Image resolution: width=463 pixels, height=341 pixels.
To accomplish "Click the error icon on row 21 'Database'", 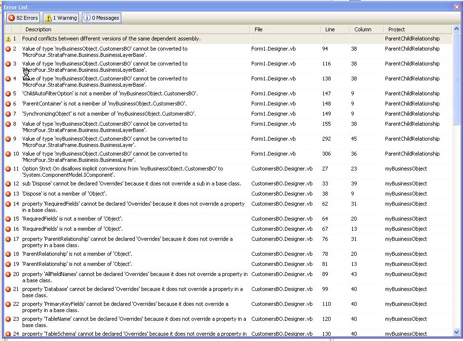I will [x=8, y=289].
